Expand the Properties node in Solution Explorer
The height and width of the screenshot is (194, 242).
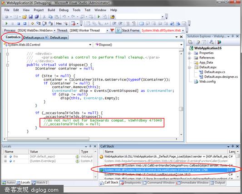(x=189, y=53)
